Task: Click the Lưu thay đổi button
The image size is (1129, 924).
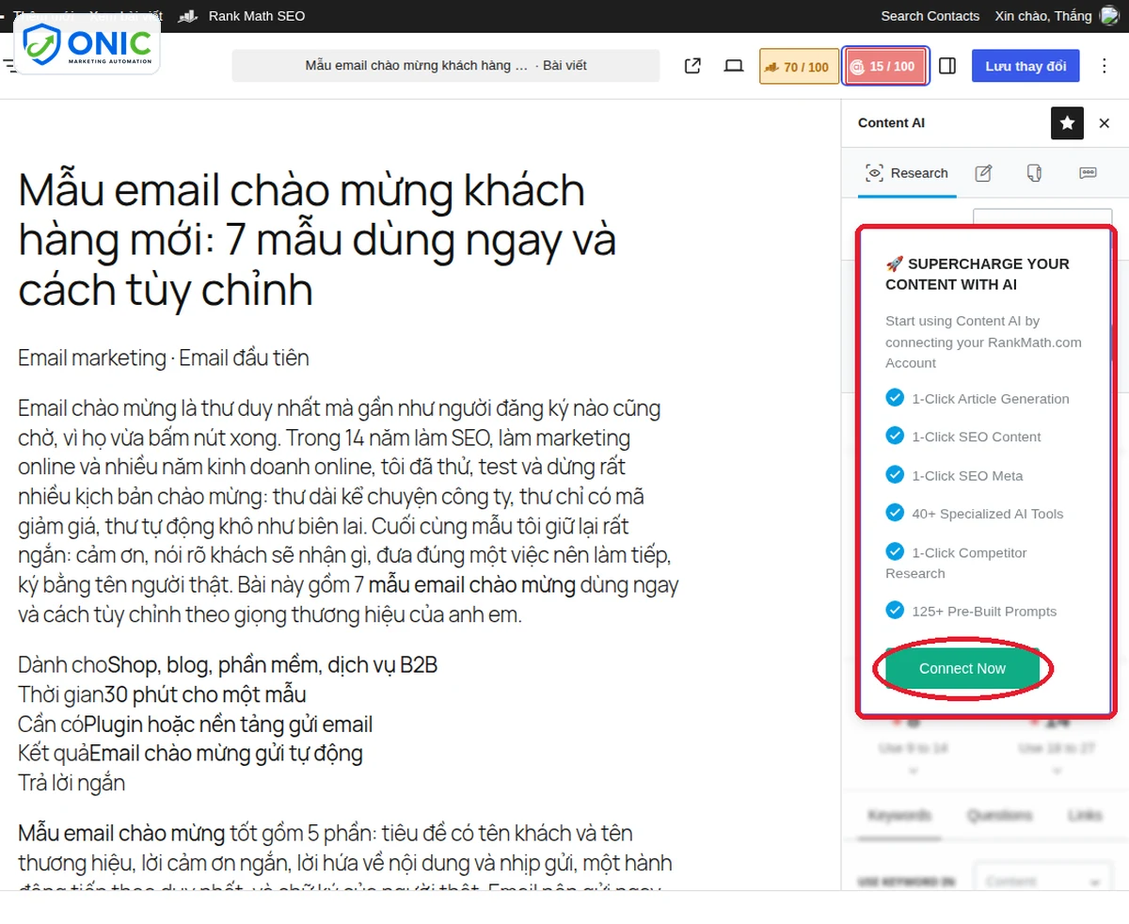Action: 1026,66
